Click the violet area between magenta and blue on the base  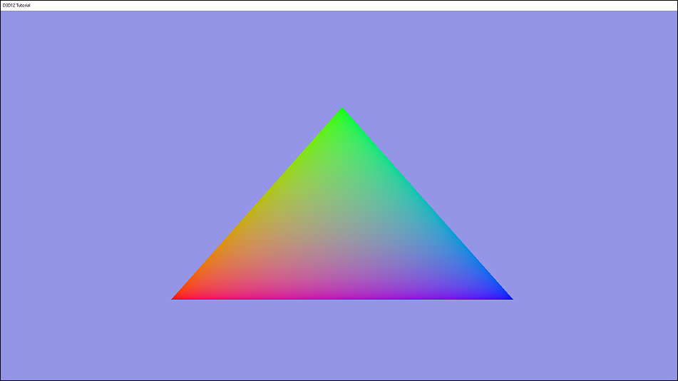421,293
